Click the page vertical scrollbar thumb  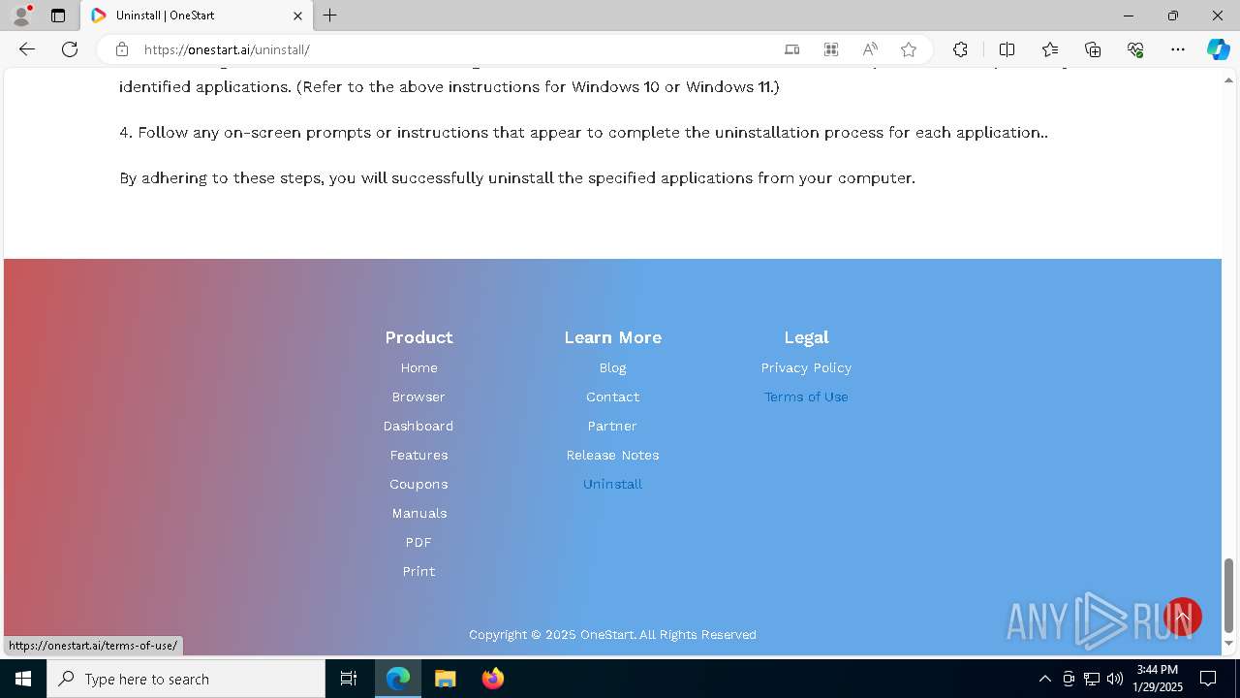pyautogui.click(x=1228, y=594)
